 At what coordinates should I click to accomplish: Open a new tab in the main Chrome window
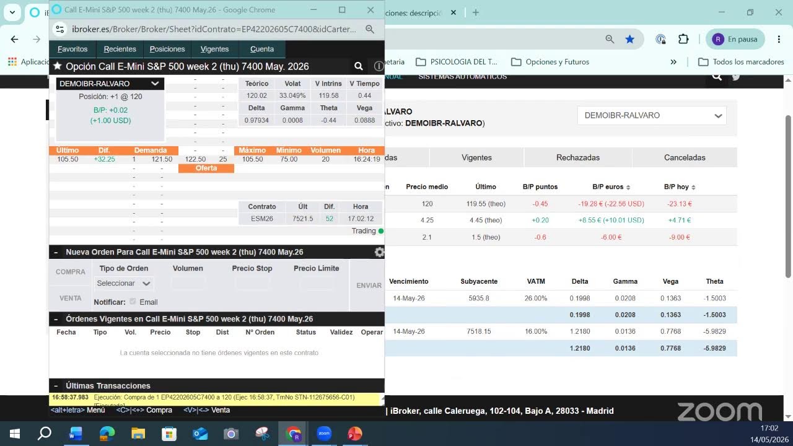476,12
